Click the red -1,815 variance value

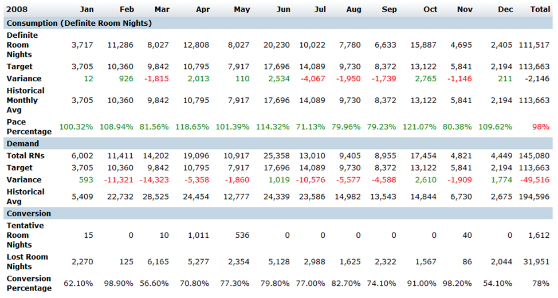156,79
